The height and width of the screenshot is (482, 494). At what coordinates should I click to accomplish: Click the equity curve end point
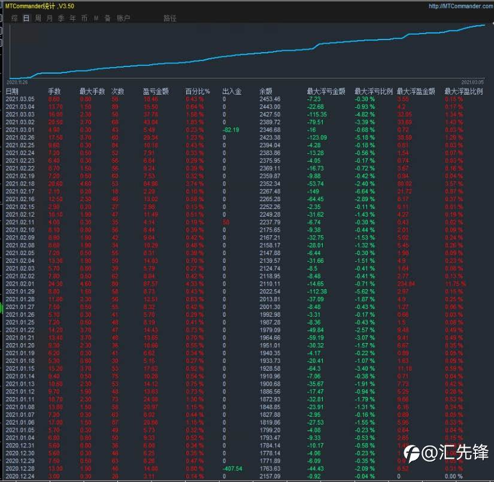[484, 25]
